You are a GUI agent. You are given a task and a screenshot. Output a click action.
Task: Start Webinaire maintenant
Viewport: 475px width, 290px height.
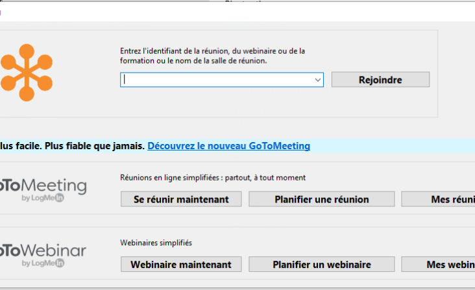coord(181,264)
